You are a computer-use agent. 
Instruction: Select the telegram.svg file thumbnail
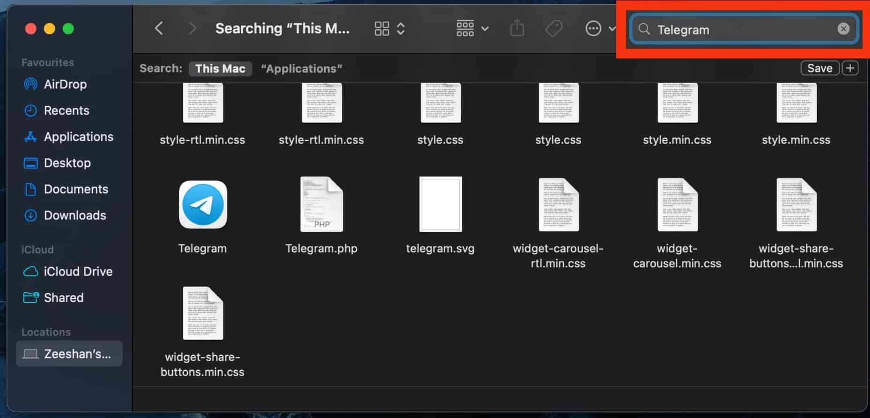[x=440, y=204]
